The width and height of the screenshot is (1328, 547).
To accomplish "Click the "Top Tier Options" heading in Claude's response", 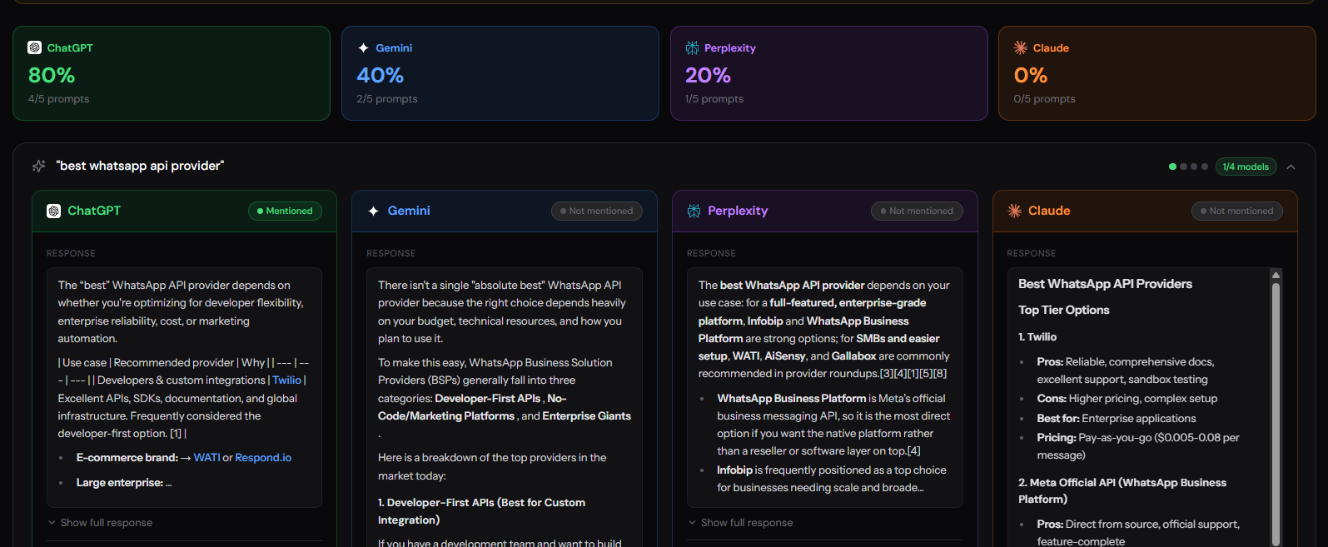I will 1063,310.
